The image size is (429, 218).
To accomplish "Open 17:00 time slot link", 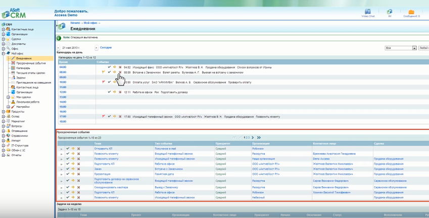I will click(x=63, y=116).
